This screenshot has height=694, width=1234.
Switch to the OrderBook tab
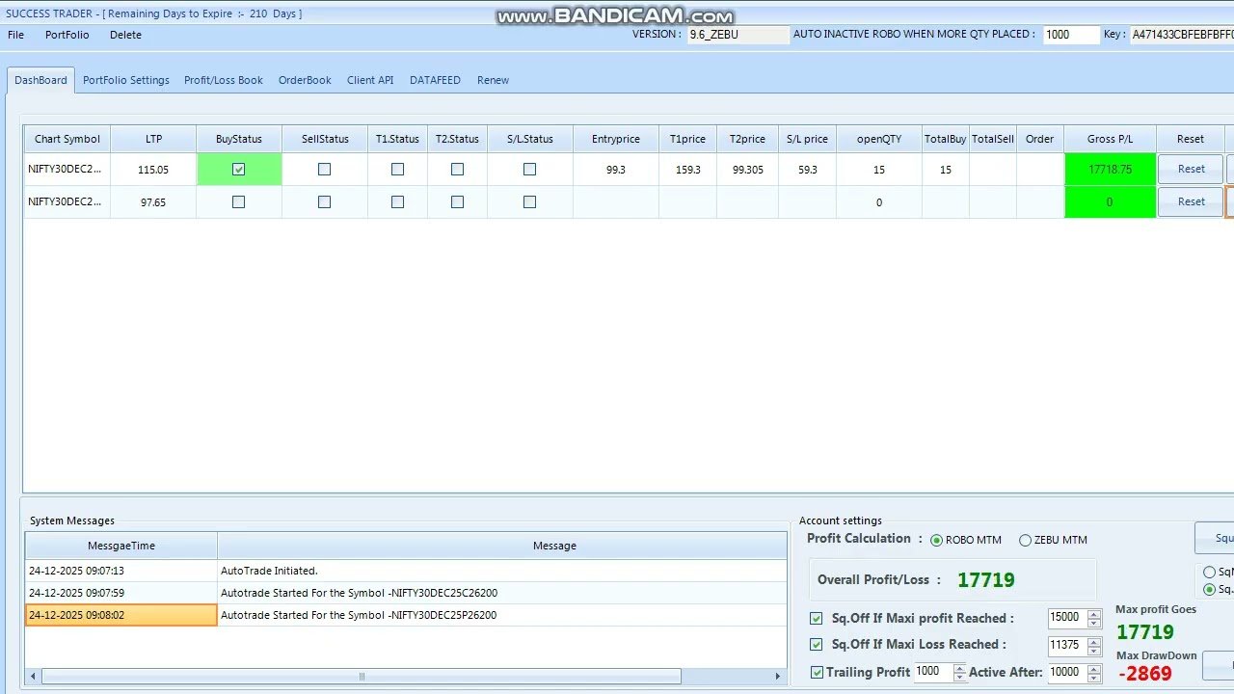[305, 80]
